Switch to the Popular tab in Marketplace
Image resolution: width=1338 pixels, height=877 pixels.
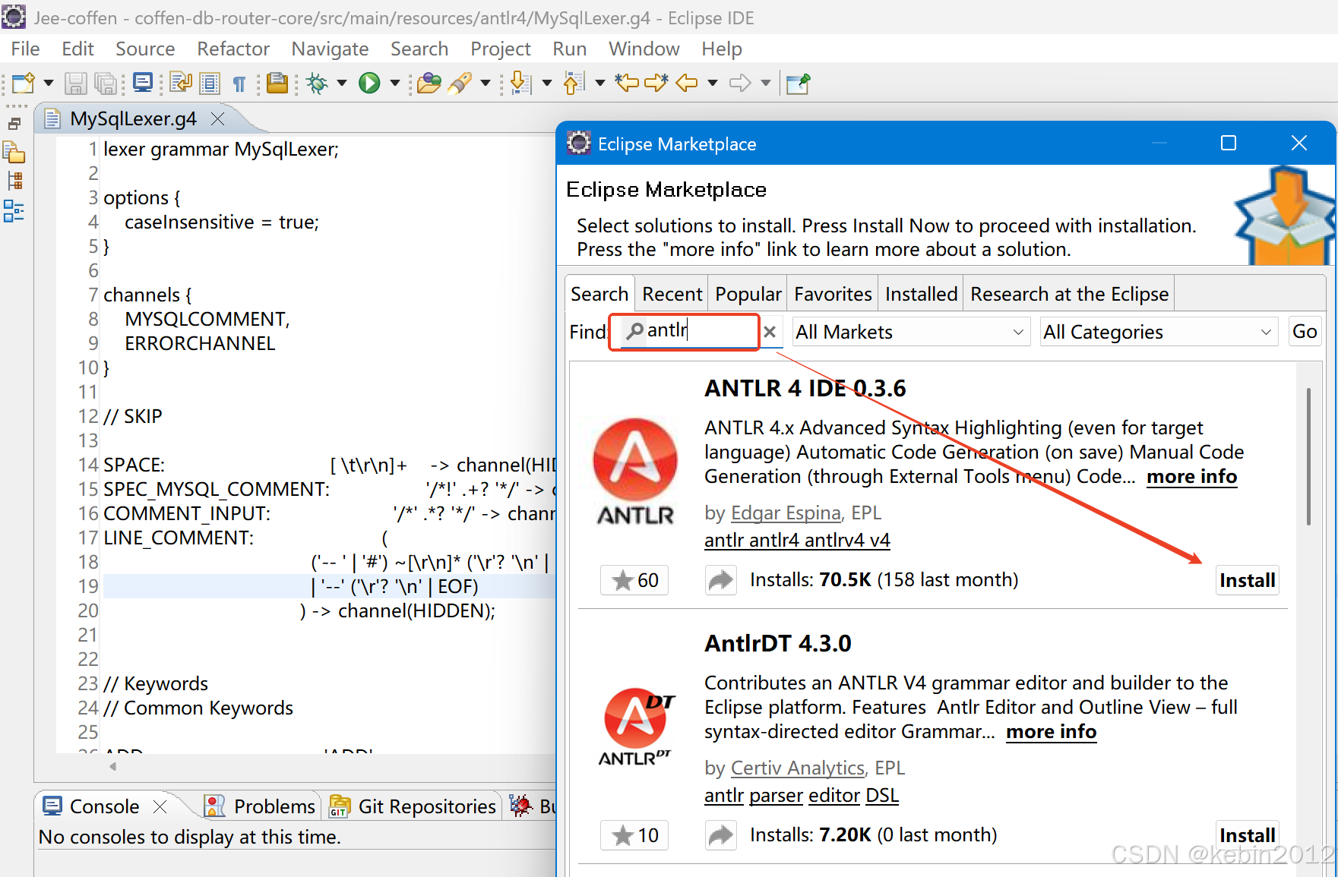(x=748, y=294)
